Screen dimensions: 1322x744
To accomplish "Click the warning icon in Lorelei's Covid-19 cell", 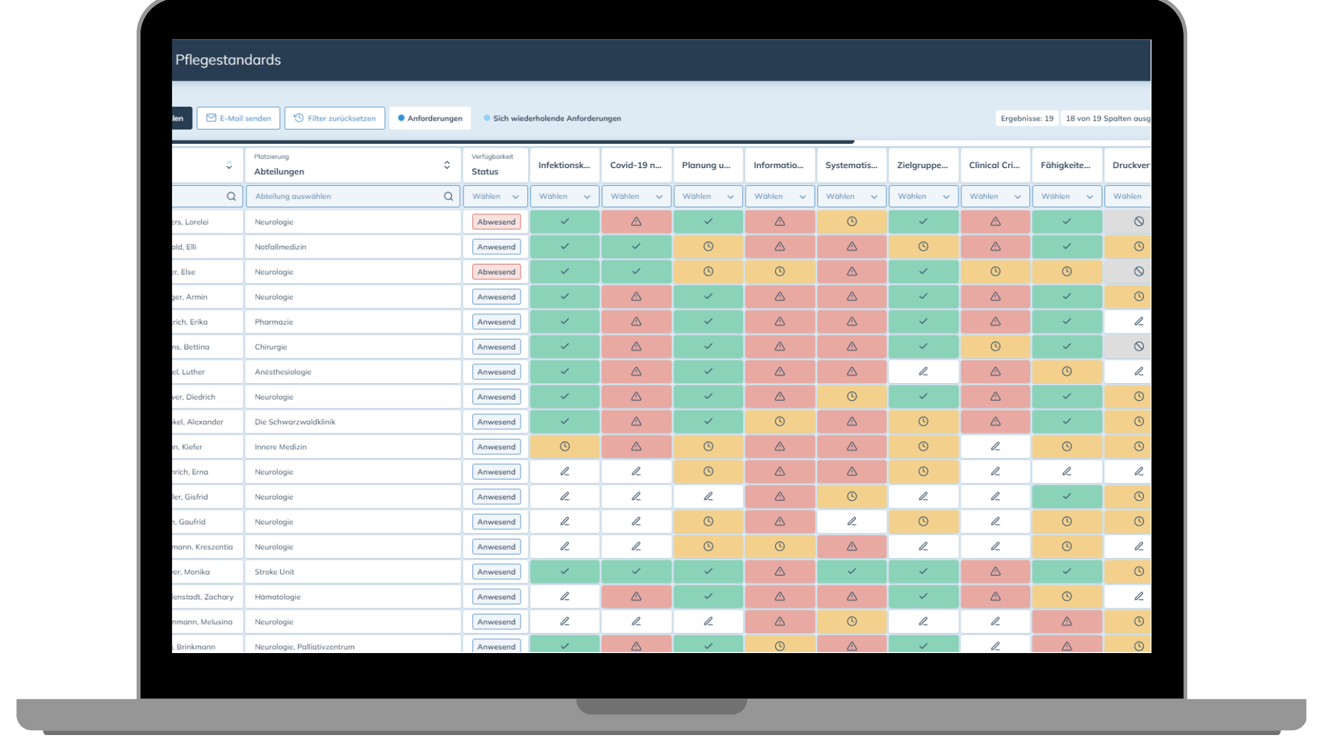I will (636, 222).
